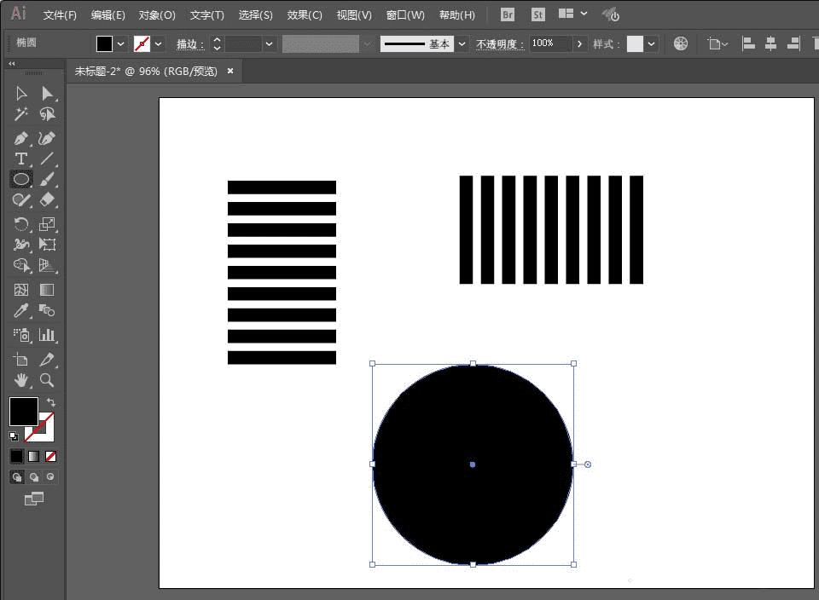The height and width of the screenshot is (600, 819).
Task: Select the Eraser tool
Action: pos(48,200)
